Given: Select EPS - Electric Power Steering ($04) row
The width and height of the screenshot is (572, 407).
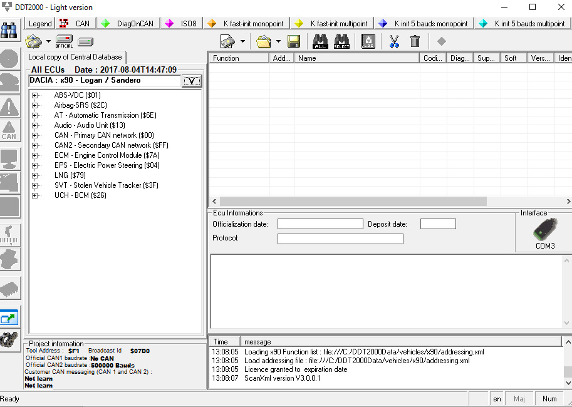Looking at the screenshot, I should point(107,165).
